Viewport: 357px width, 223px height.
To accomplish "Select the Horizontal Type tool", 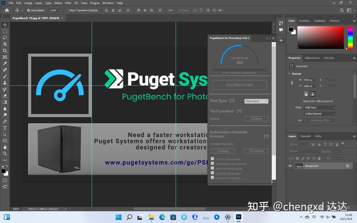I will tap(5, 128).
